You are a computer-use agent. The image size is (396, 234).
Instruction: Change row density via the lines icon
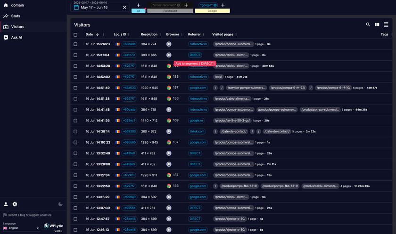[386, 24]
